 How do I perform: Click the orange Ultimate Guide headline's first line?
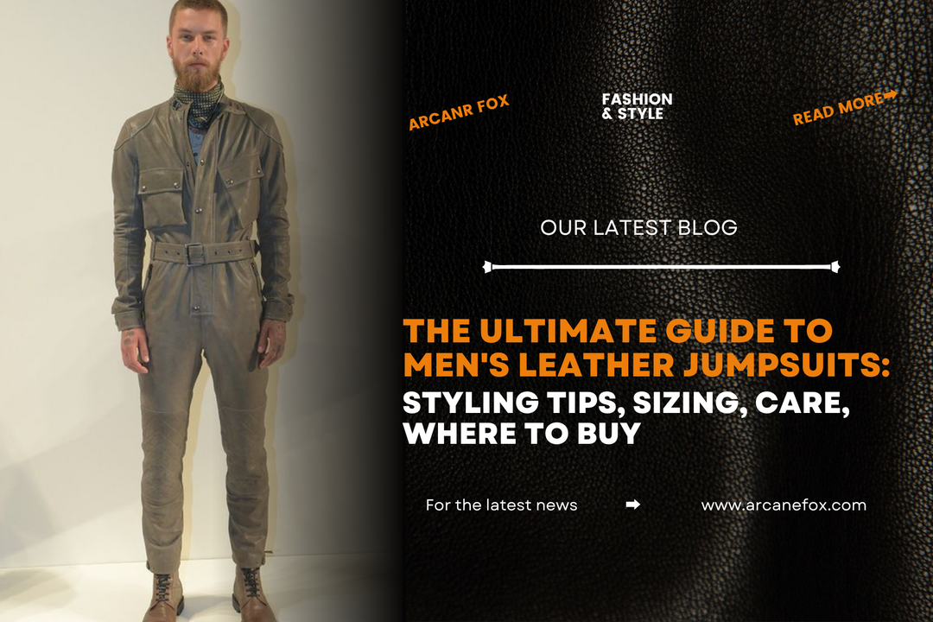tap(618, 331)
